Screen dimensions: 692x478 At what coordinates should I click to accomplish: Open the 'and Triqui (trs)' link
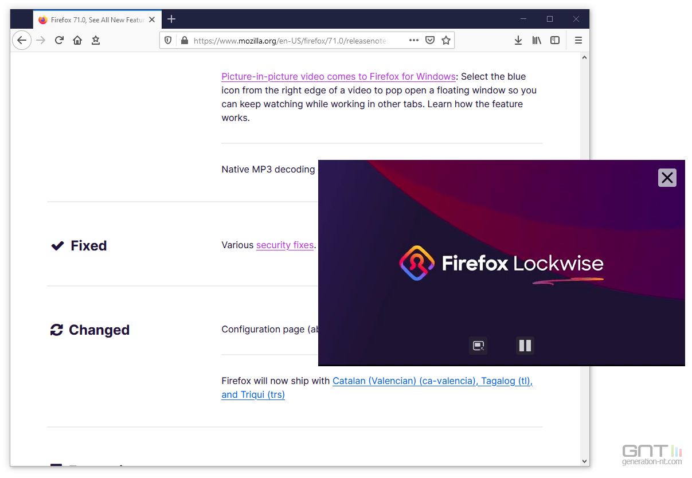click(x=253, y=394)
